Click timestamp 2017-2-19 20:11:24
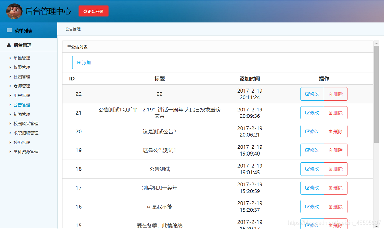Image resolution: width=384 pixels, height=229 pixels. click(x=250, y=94)
